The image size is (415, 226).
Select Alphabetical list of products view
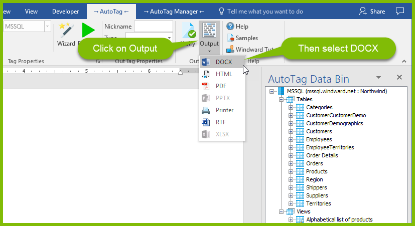(x=339, y=219)
